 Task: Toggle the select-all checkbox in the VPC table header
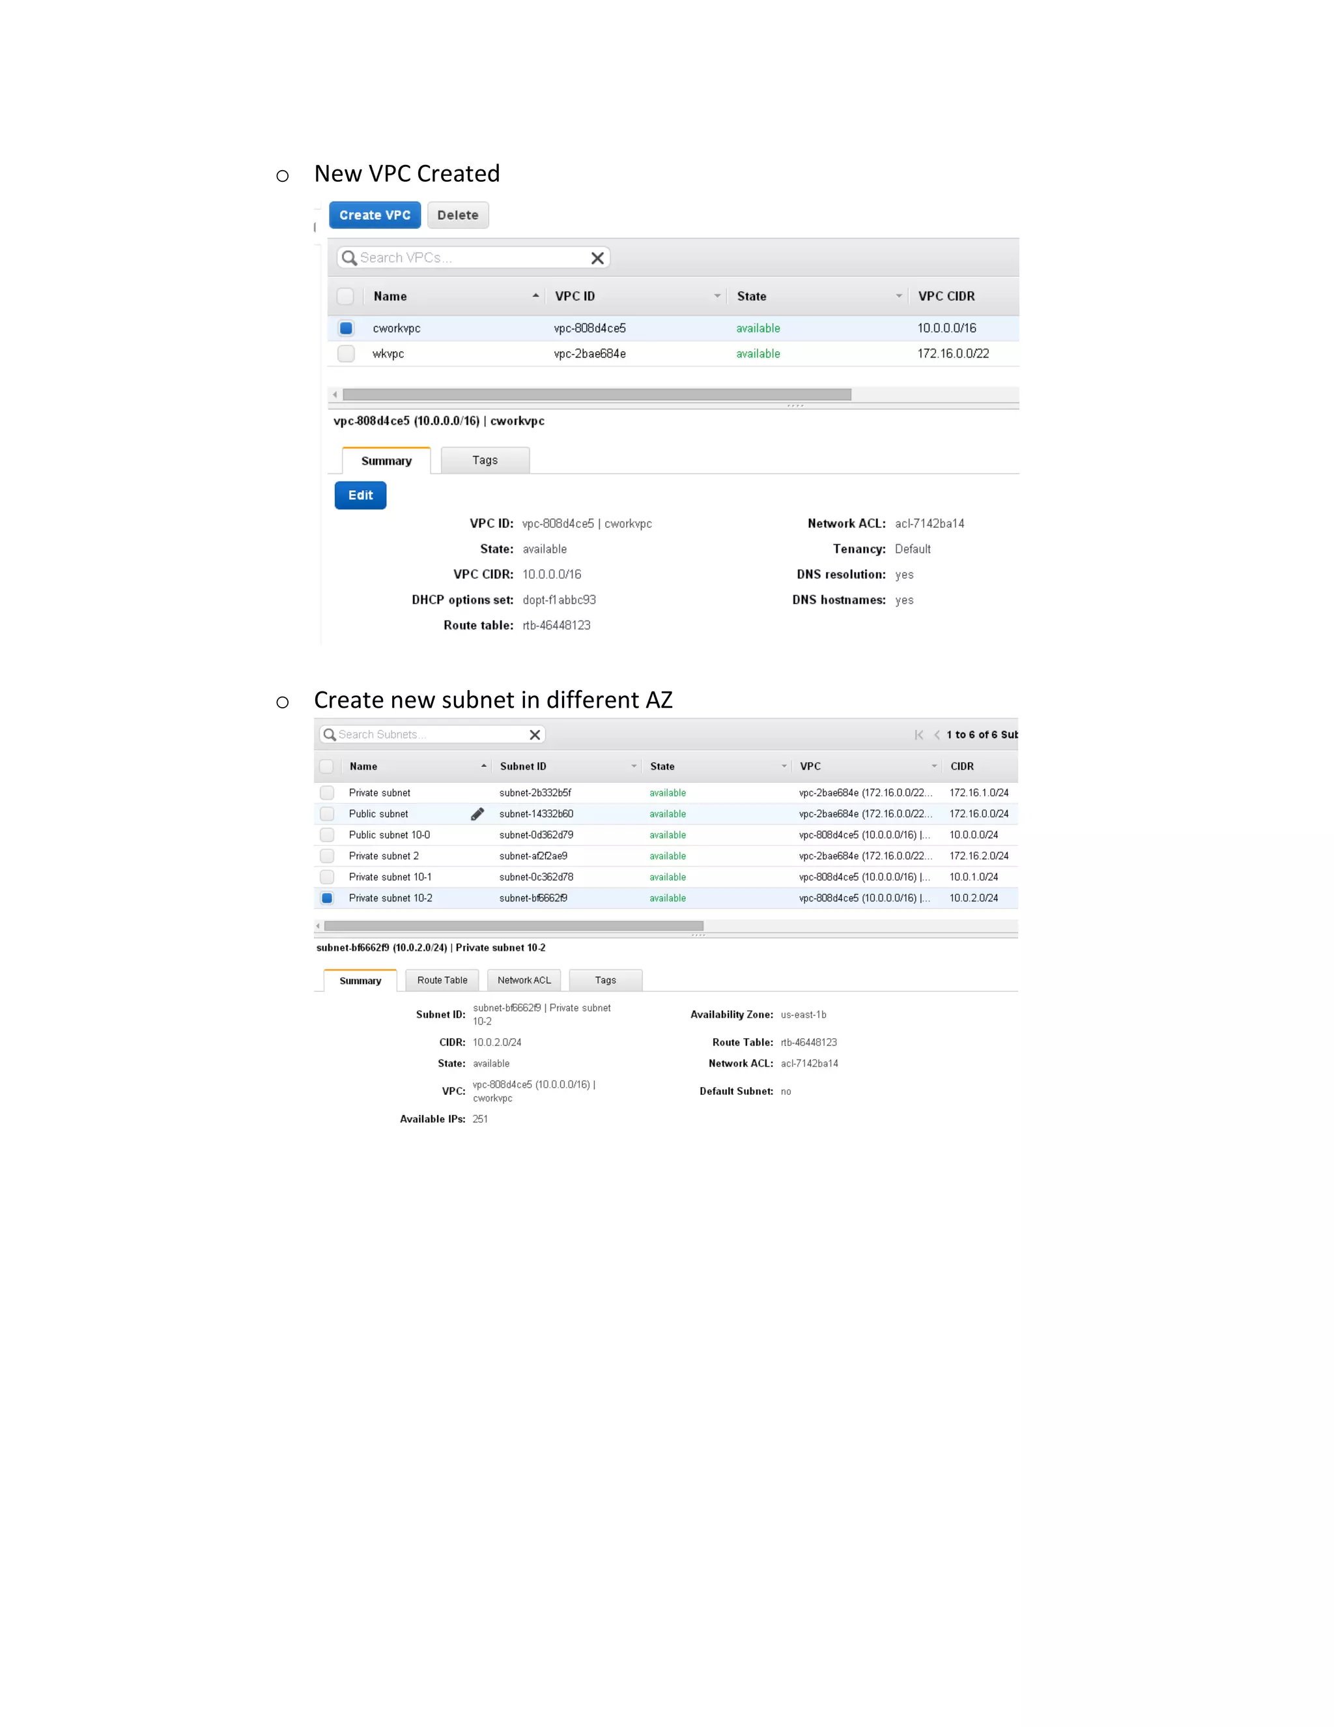345,296
